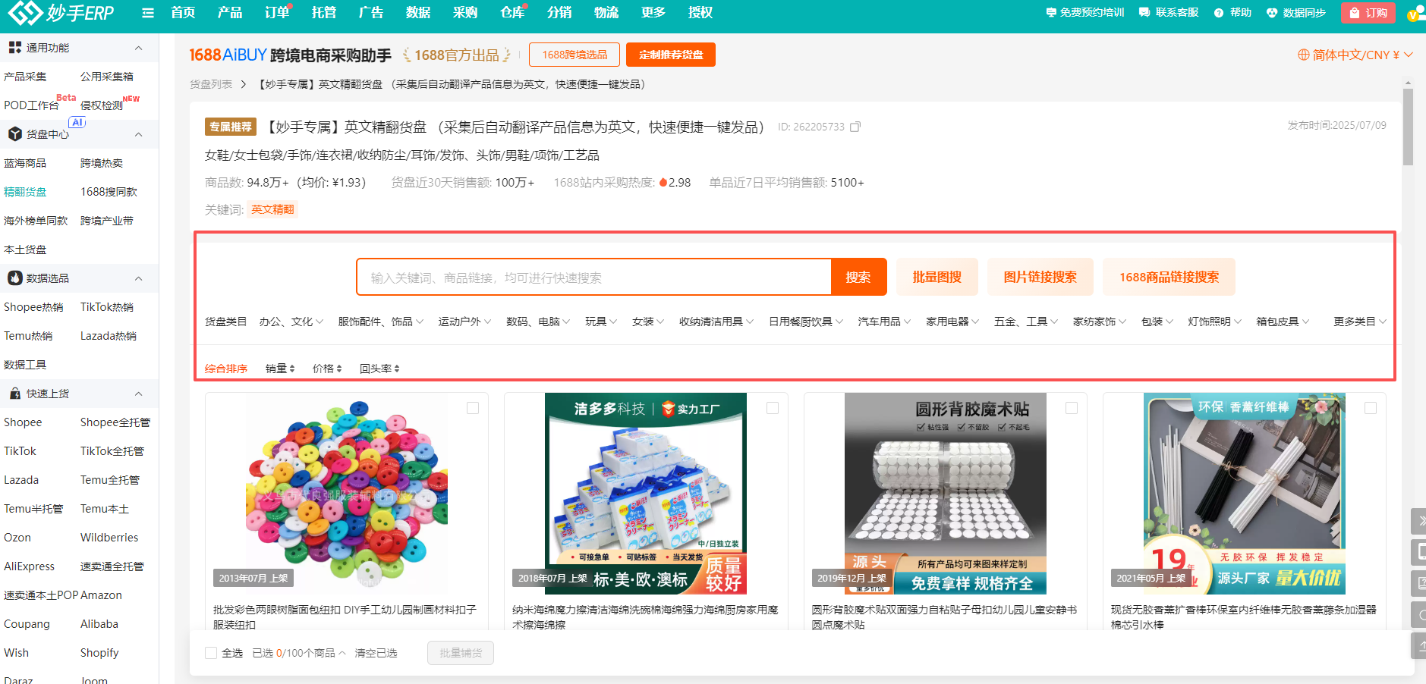
Task: Click the 数据同步 sync icon
Action: (1272, 13)
